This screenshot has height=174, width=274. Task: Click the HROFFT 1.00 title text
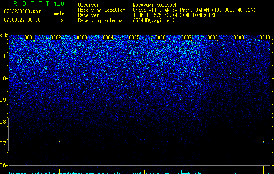34,3
